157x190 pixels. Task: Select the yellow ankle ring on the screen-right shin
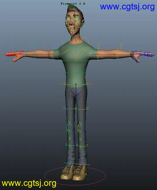(83, 145)
